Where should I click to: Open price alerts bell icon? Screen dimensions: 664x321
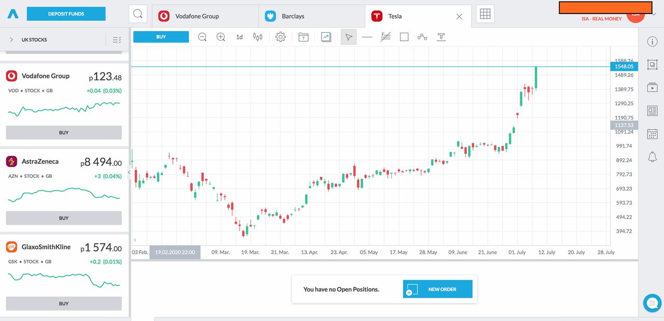[x=652, y=157]
